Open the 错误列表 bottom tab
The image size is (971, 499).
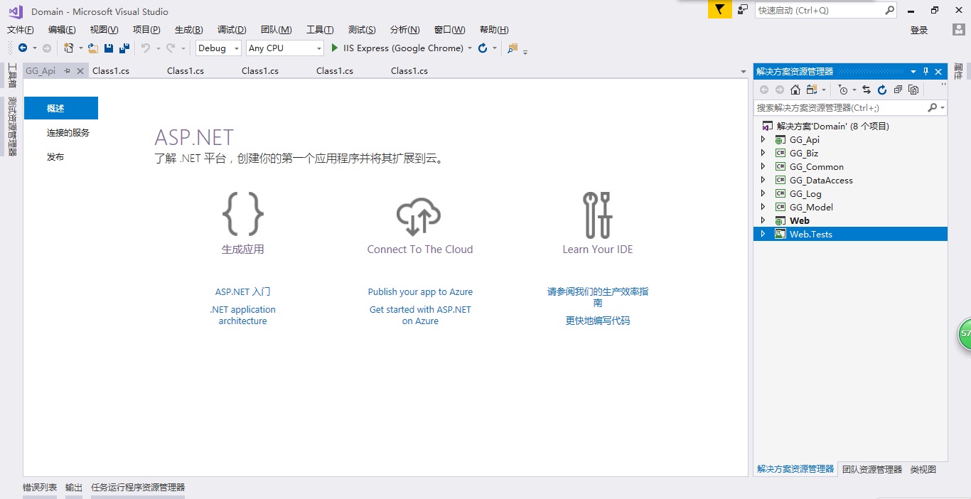(x=40, y=488)
